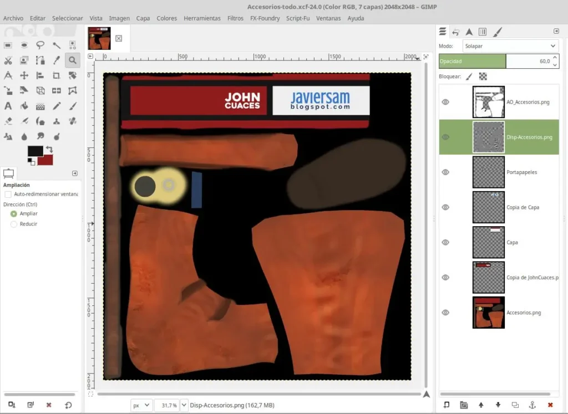Image resolution: width=568 pixels, height=414 pixels.
Task: Increase opacity with up stepper arrow
Action: coord(555,58)
